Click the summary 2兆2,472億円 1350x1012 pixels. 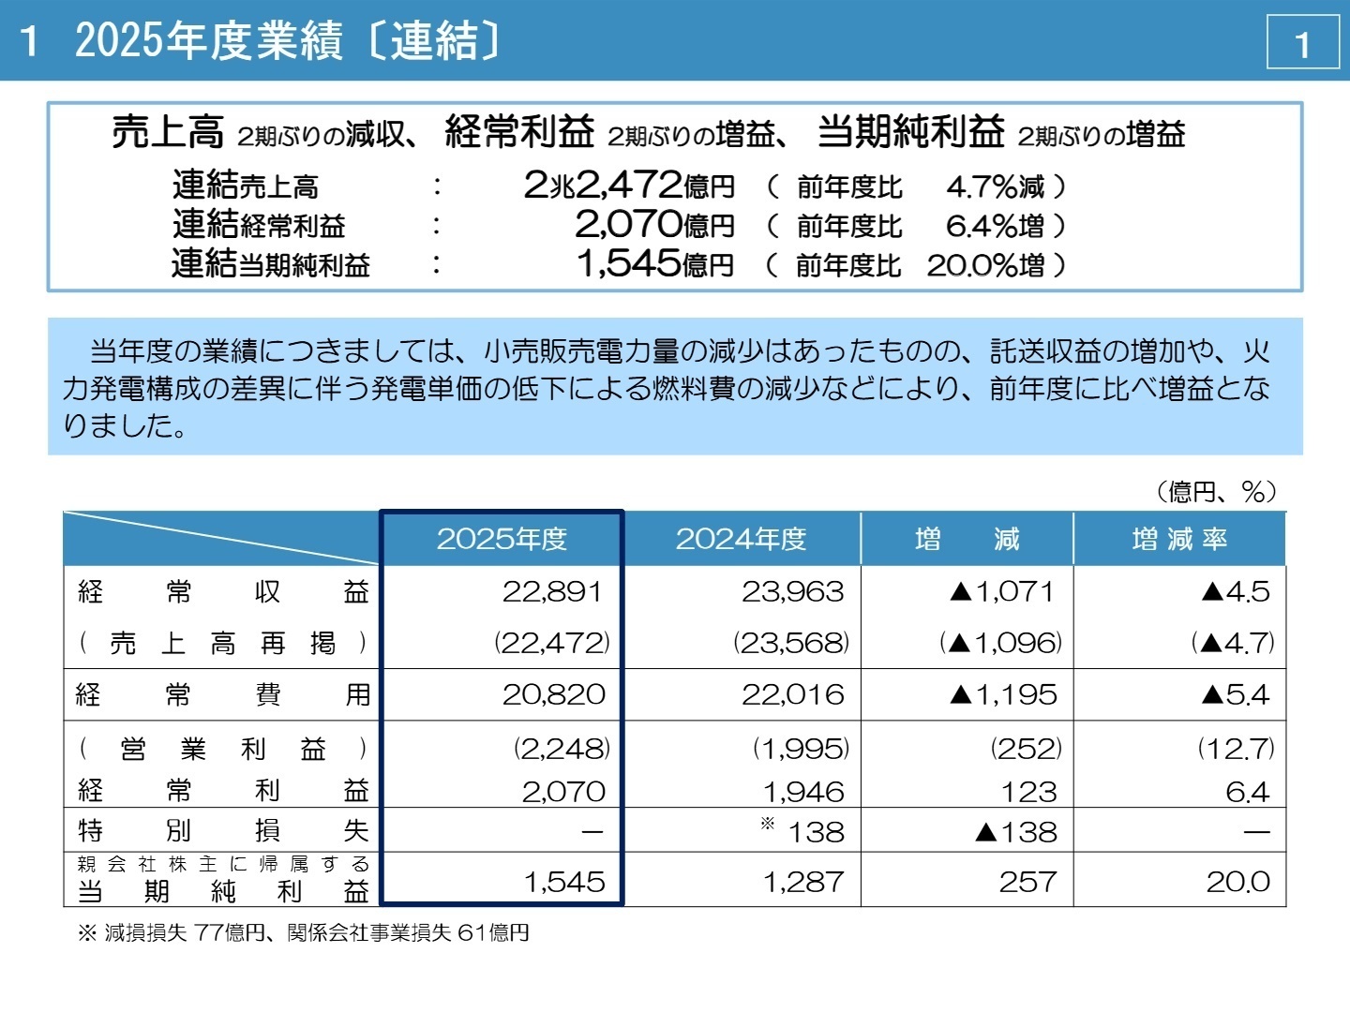[630, 185]
